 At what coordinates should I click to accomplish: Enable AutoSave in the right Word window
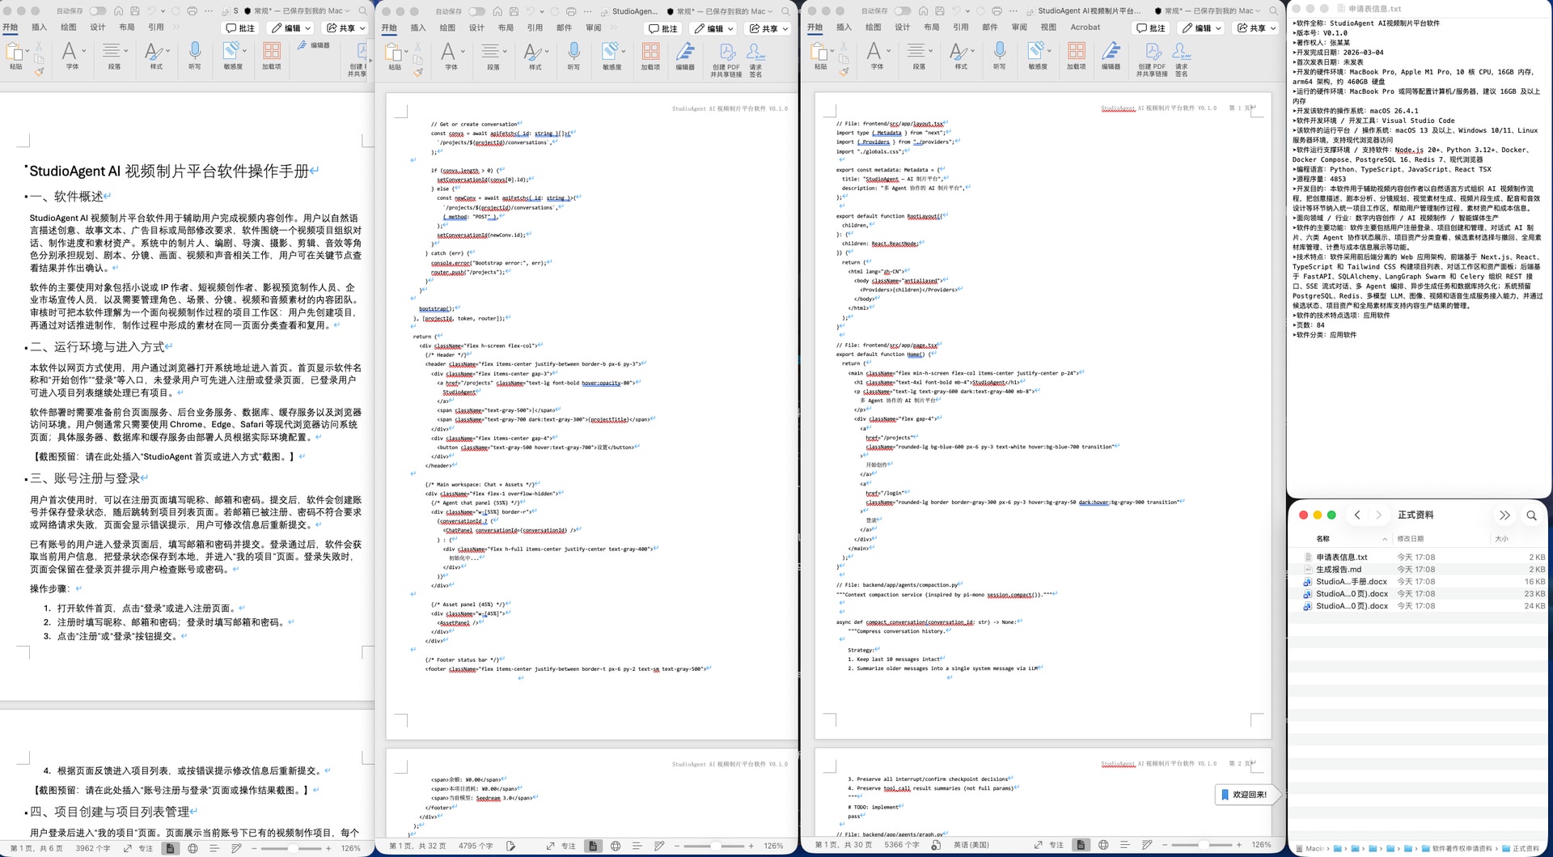click(x=902, y=11)
